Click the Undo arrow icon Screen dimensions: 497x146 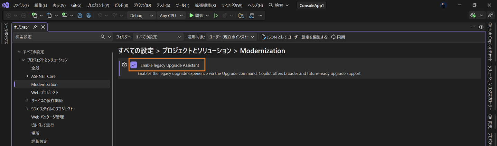tap(100, 16)
